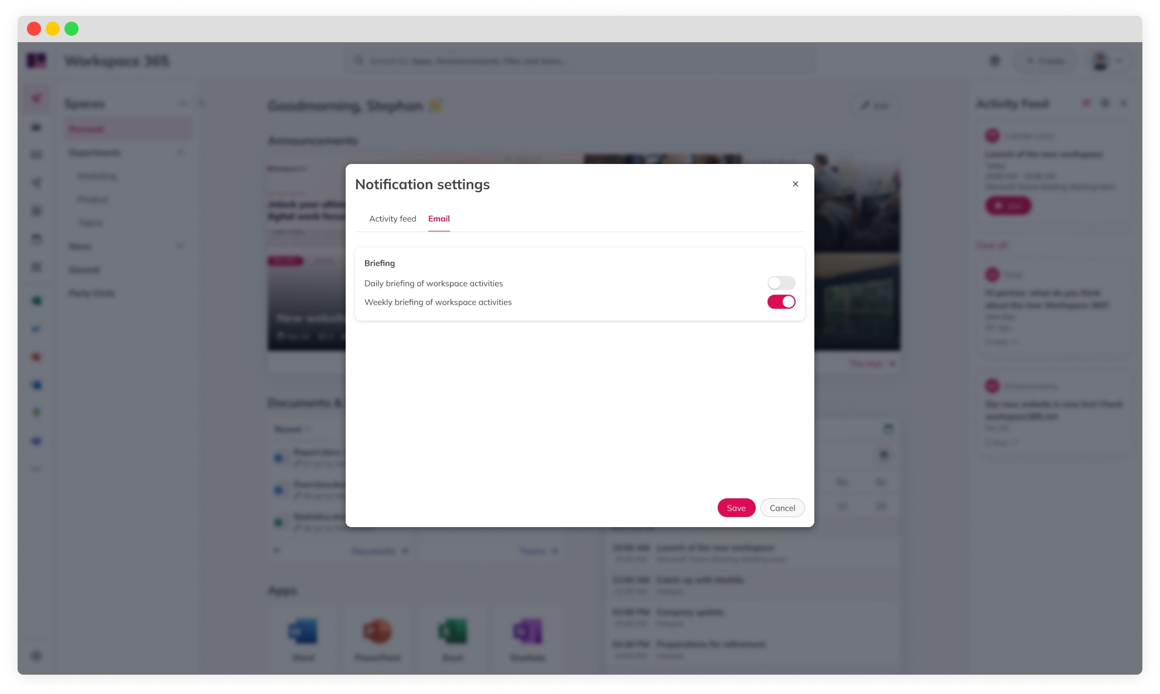
Task: Switch to the Activity feed tab
Action: click(393, 218)
